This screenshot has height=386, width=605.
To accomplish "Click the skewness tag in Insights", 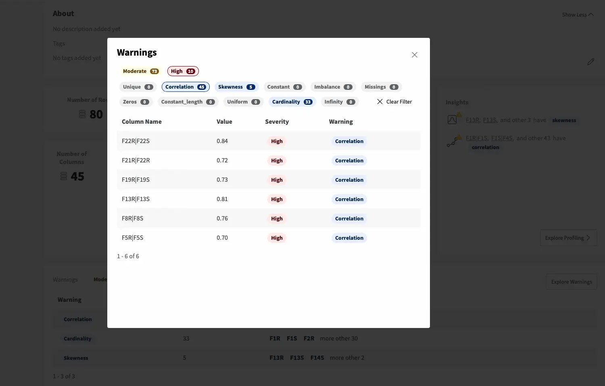I will [x=564, y=120].
